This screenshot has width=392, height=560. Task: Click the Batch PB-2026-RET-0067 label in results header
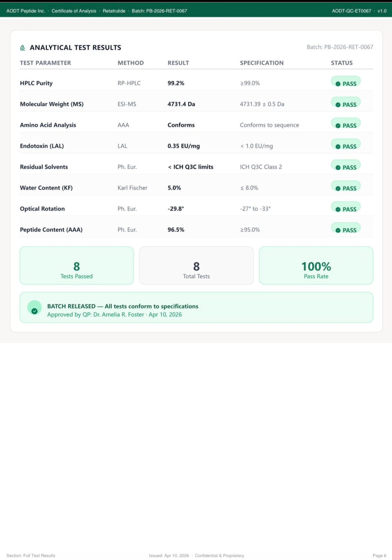click(x=340, y=47)
